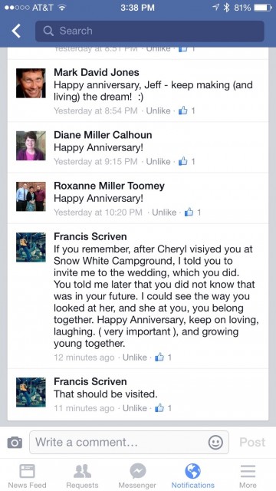Open the More menu icon
The image size is (276, 491).
[x=248, y=476]
